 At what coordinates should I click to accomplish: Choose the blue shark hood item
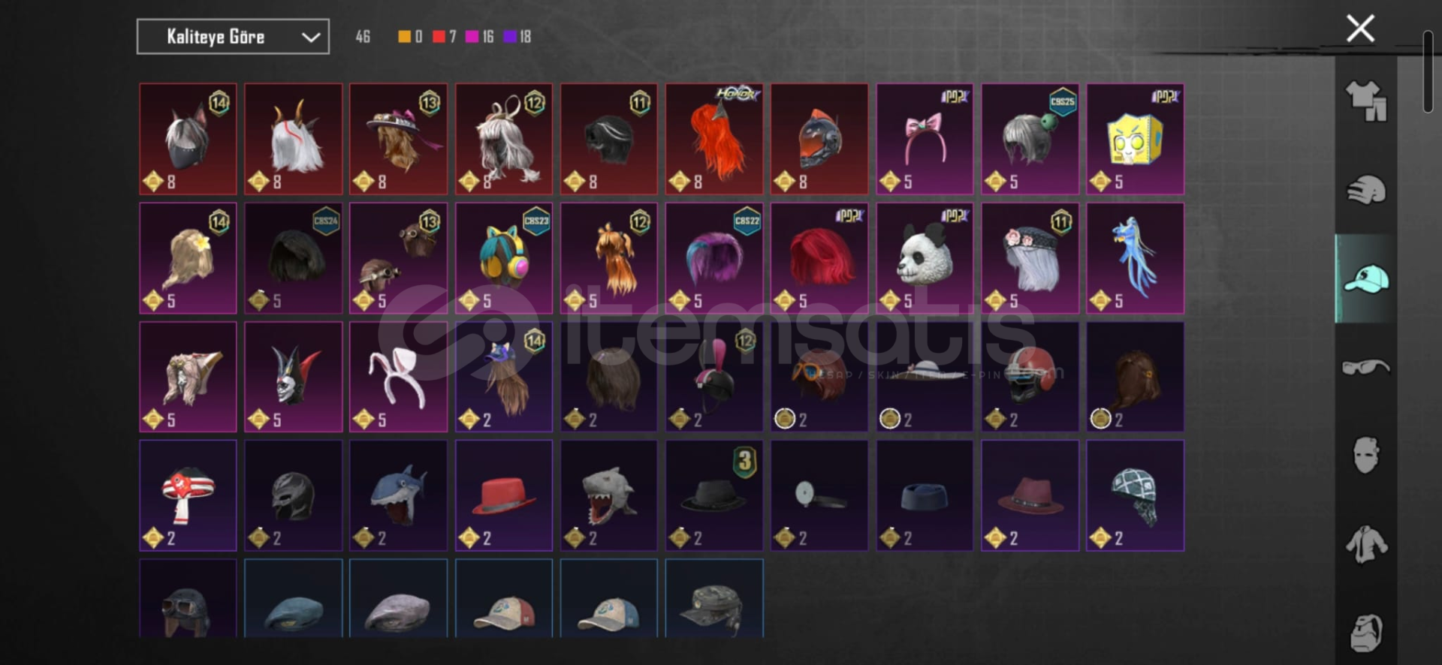pos(398,495)
